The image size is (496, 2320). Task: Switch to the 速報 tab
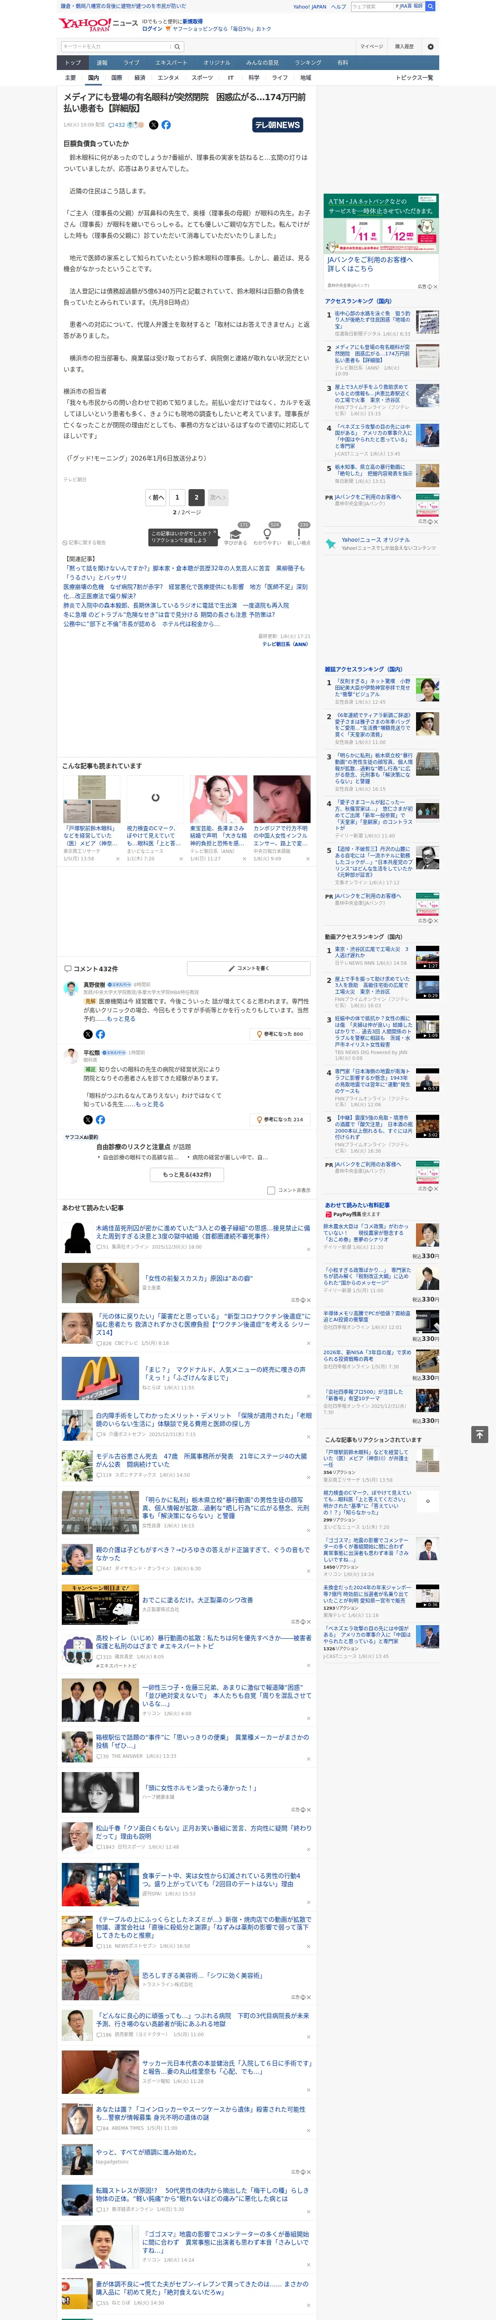[x=102, y=63]
